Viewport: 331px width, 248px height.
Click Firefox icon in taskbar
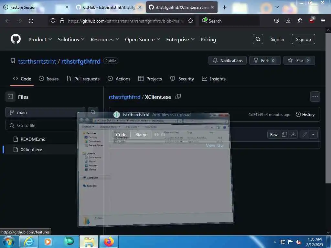(x=109, y=242)
